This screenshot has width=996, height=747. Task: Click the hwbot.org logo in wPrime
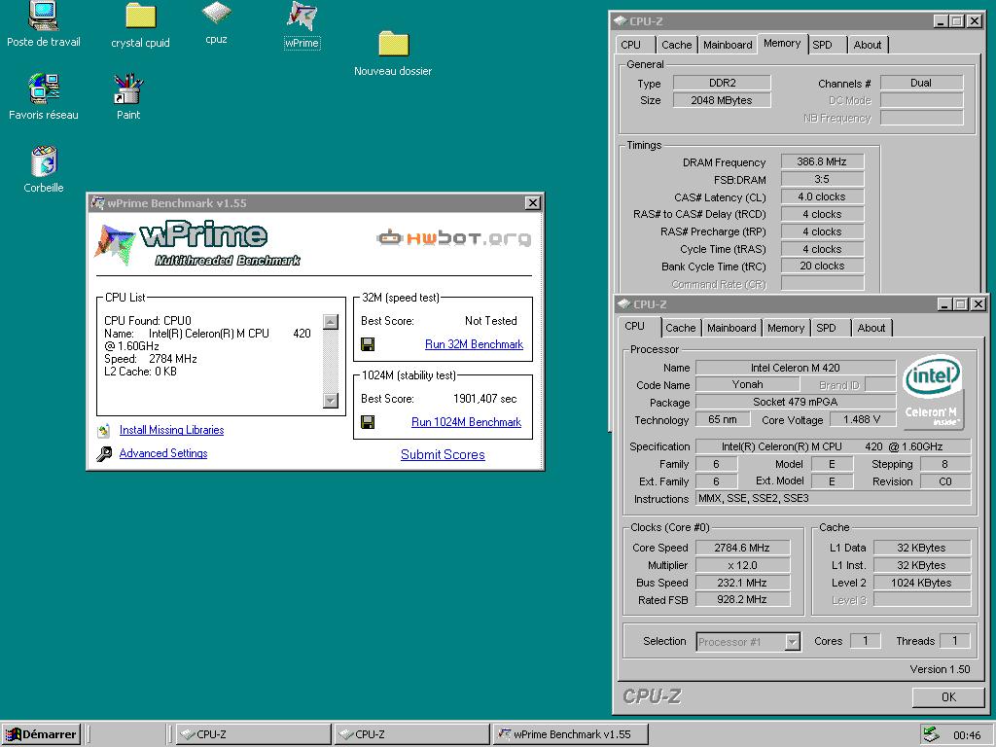[x=453, y=238]
